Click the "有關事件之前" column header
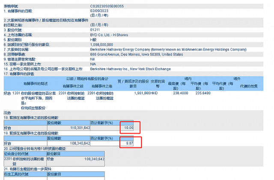The height and width of the screenshot is (180, 274). [x=73, y=86]
